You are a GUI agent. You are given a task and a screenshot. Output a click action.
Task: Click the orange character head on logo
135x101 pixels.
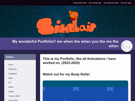(x=74, y=15)
